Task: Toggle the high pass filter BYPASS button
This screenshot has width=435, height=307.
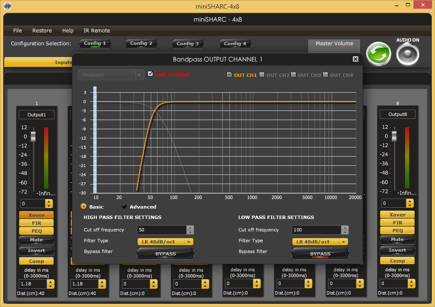Action: pos(166,253)
